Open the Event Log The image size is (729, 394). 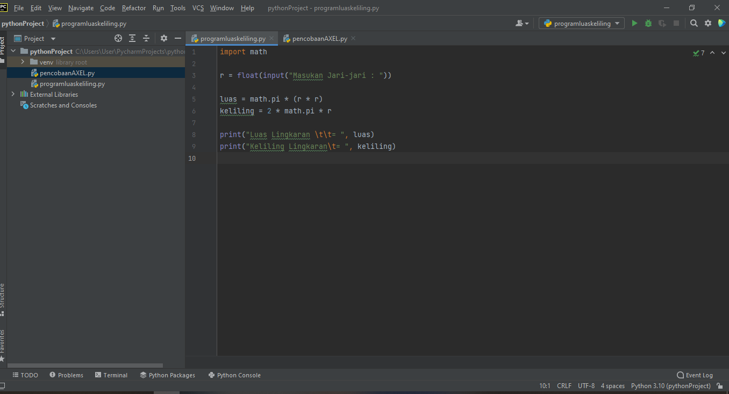695,375
